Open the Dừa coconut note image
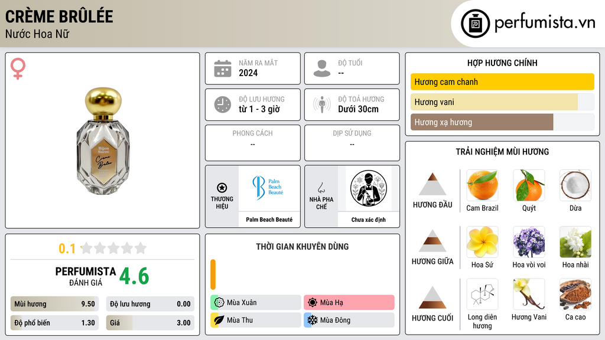 tap(575, 185)
